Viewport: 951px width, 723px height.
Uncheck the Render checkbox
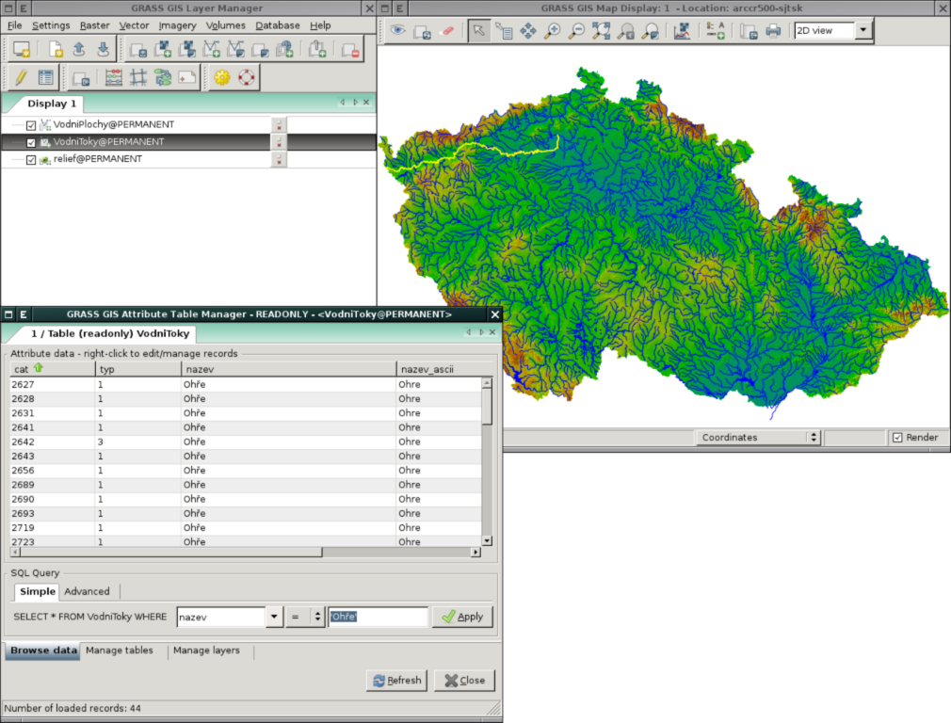click(897, 438)
